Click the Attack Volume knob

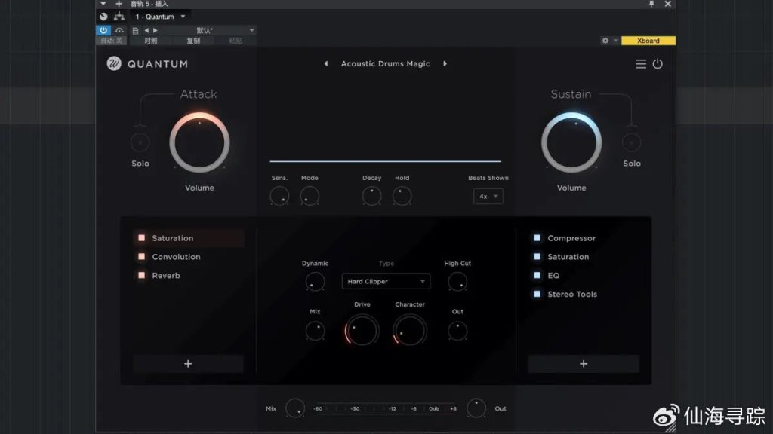tap(199, 142)
